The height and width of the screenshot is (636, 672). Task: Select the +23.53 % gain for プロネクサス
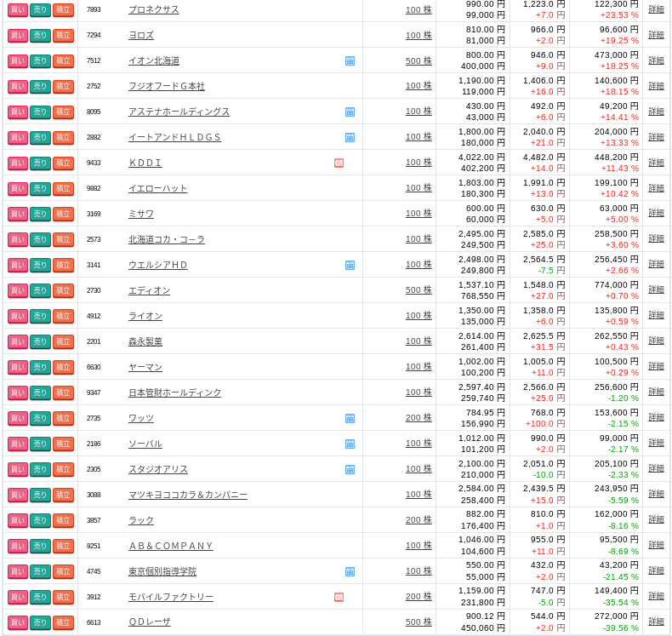click(619, 15)
